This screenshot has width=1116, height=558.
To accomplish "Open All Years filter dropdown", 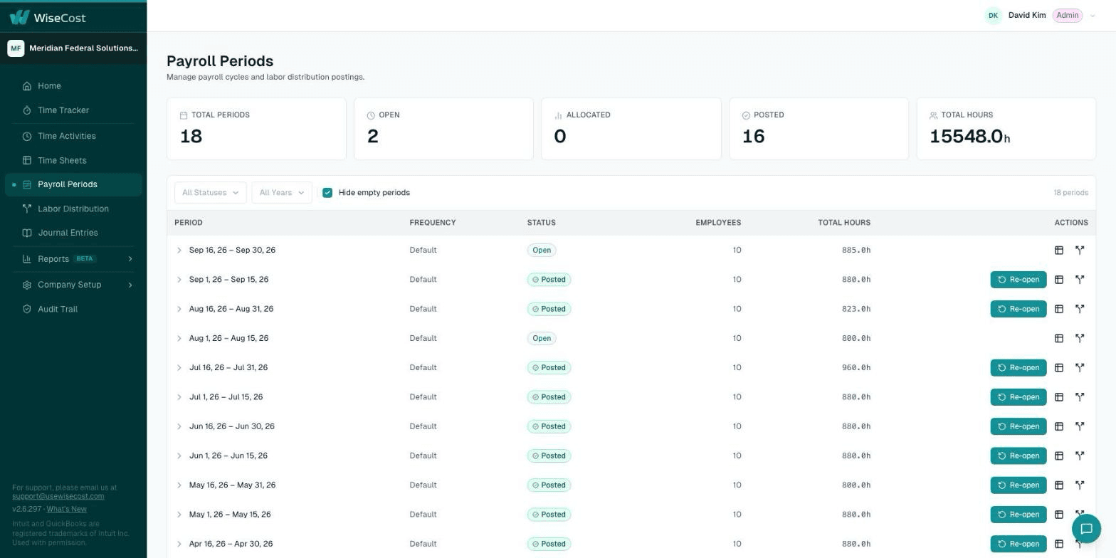I will pyautogui.click(x=282, y=193).
